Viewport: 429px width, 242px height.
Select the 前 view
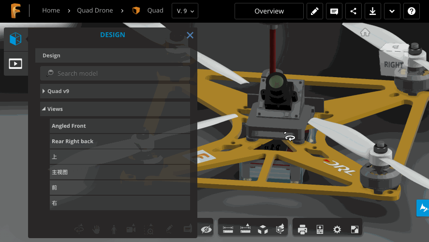pos(120,188)
